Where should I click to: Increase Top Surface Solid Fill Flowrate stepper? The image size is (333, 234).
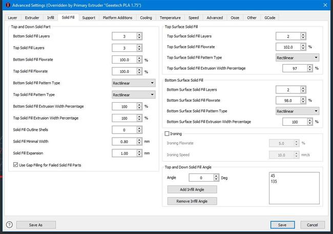tap(303, 45)
